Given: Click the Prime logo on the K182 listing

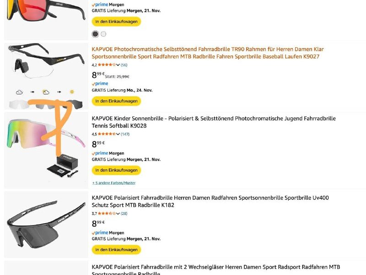Looking at the screenshot, I should pyautogui.click(x=100, y=233).
